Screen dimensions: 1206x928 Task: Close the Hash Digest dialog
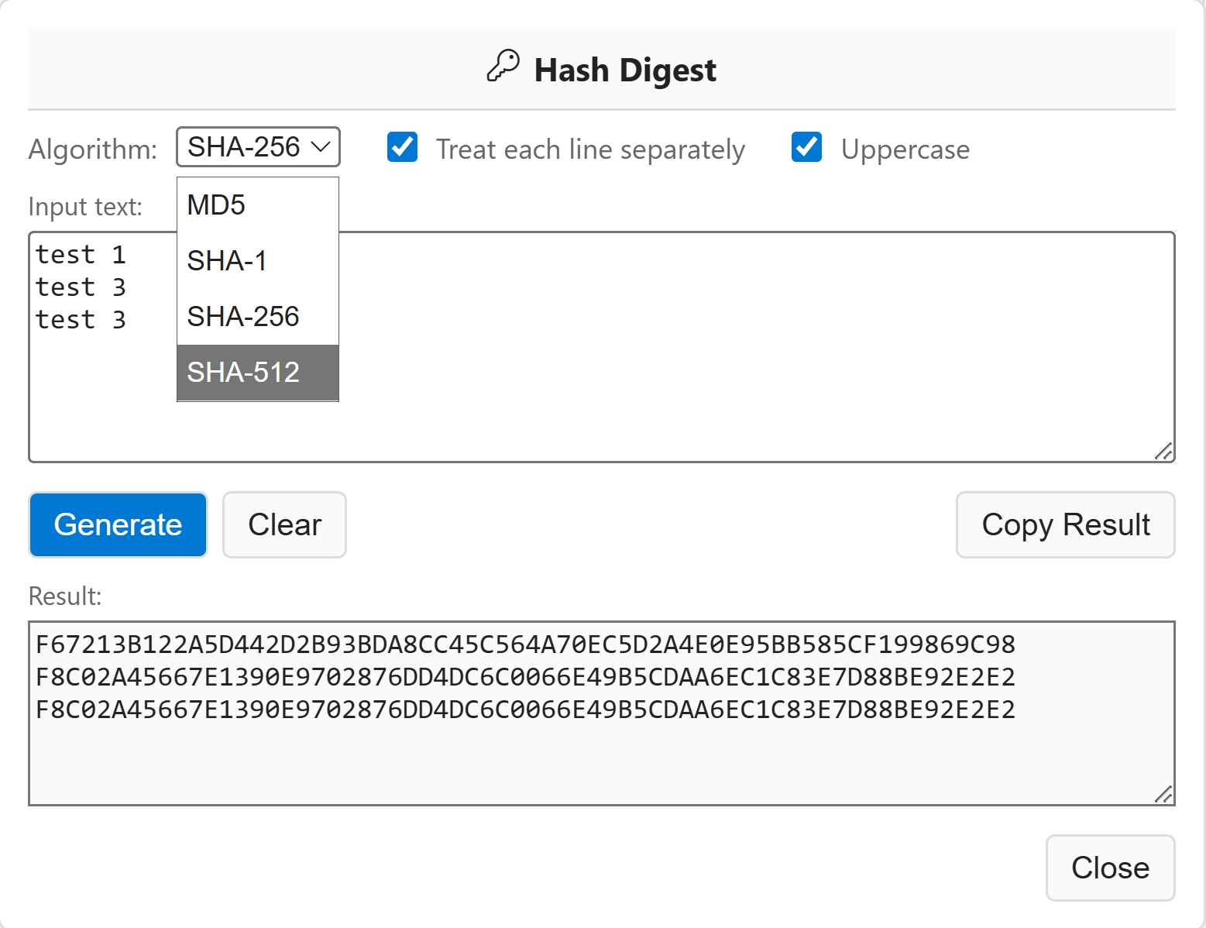(x=1109, y=868)
